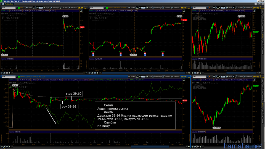265x149 pixels.
Task: Click the drawings pencil icon in top-right SPY chart
Action: 234,8
